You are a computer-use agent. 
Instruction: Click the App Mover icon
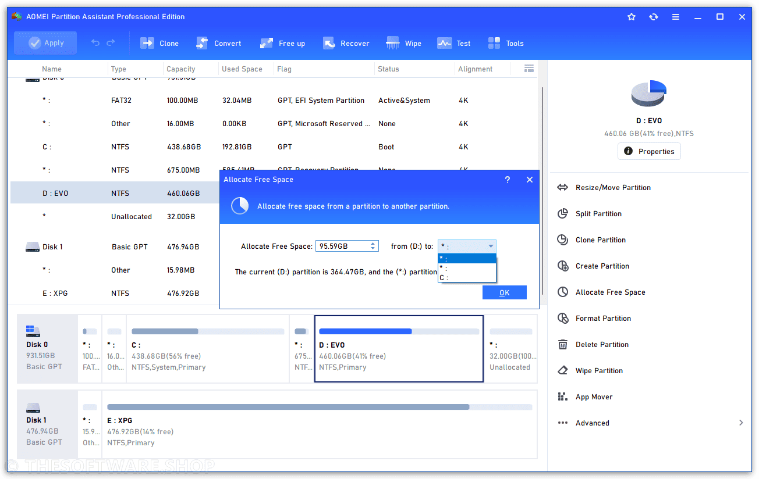tap(563, 396)
